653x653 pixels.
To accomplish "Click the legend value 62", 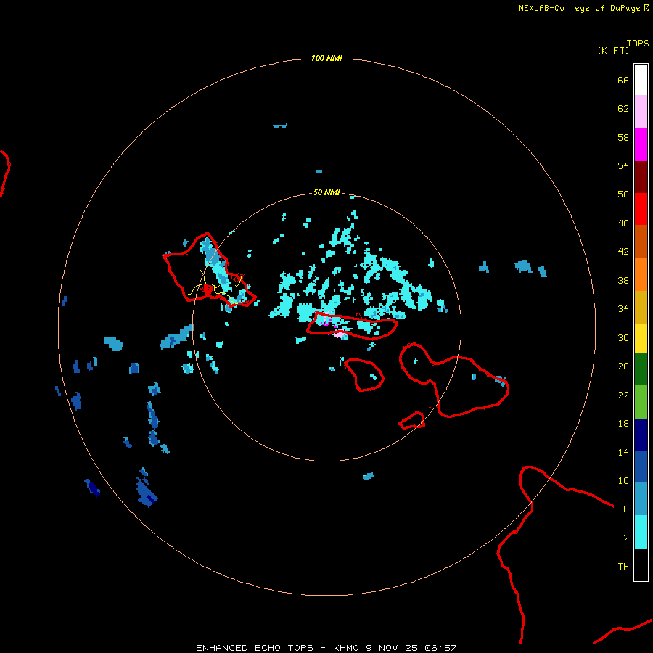I will tap(623, 109).
